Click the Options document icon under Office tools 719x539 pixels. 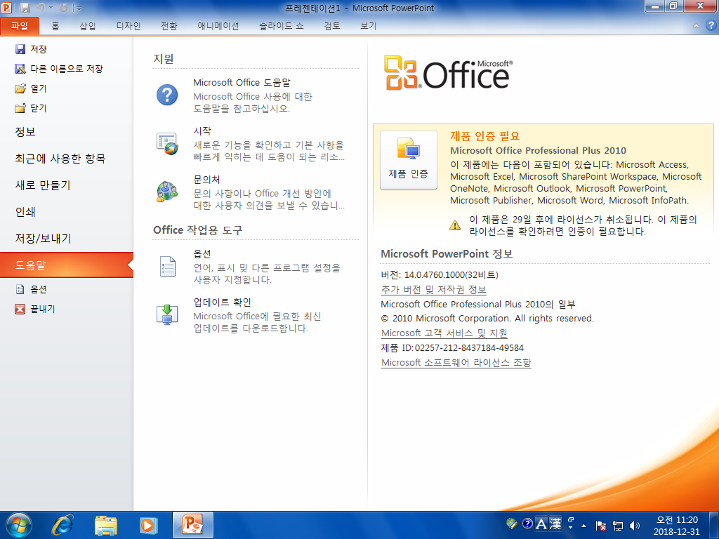pyautogui.click(x=167, y=266)
